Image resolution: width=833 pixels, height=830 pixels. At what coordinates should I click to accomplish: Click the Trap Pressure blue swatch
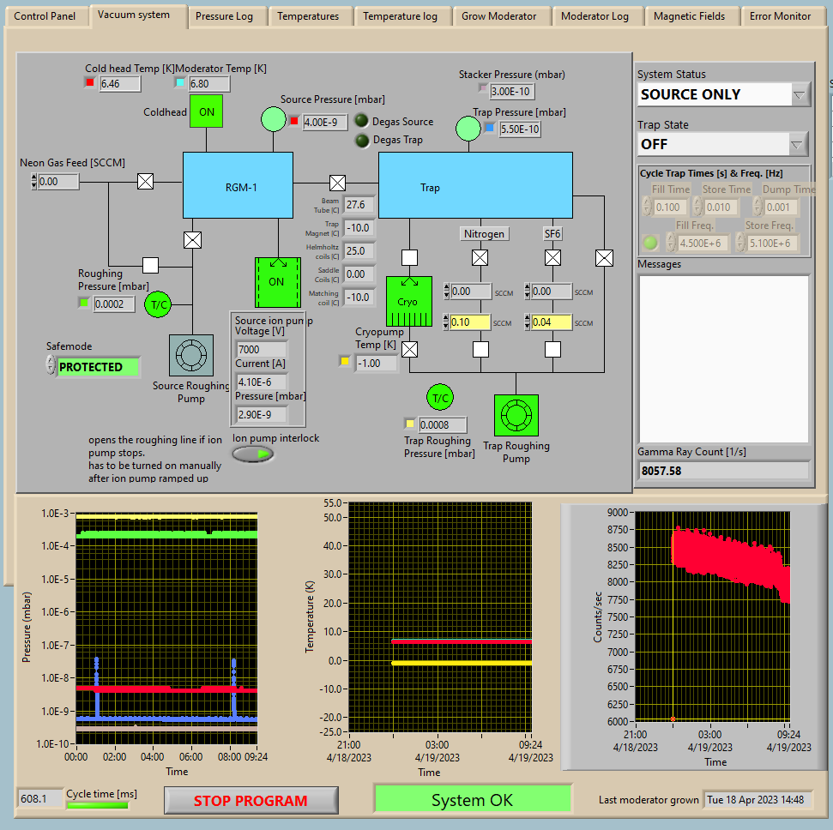(x=490, y=128)
